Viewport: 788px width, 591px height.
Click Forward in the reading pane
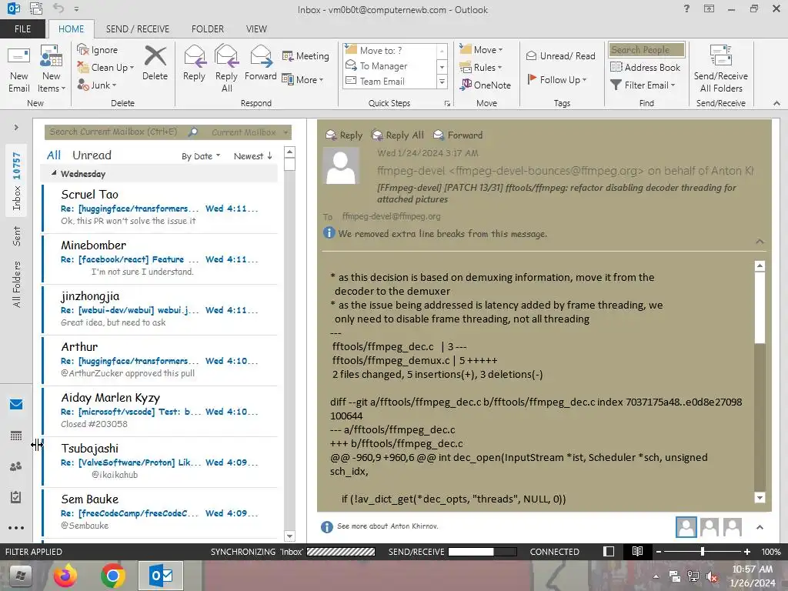[x=458, y=135]
